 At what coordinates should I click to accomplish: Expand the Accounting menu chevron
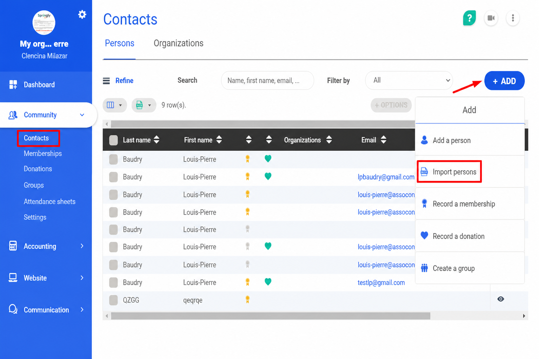pos(82,246)
